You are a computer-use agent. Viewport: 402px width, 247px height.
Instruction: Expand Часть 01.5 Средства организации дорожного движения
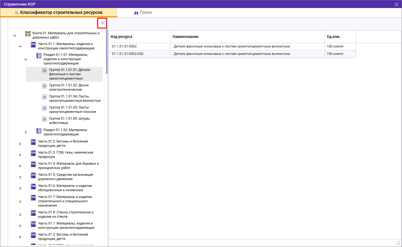20,177
